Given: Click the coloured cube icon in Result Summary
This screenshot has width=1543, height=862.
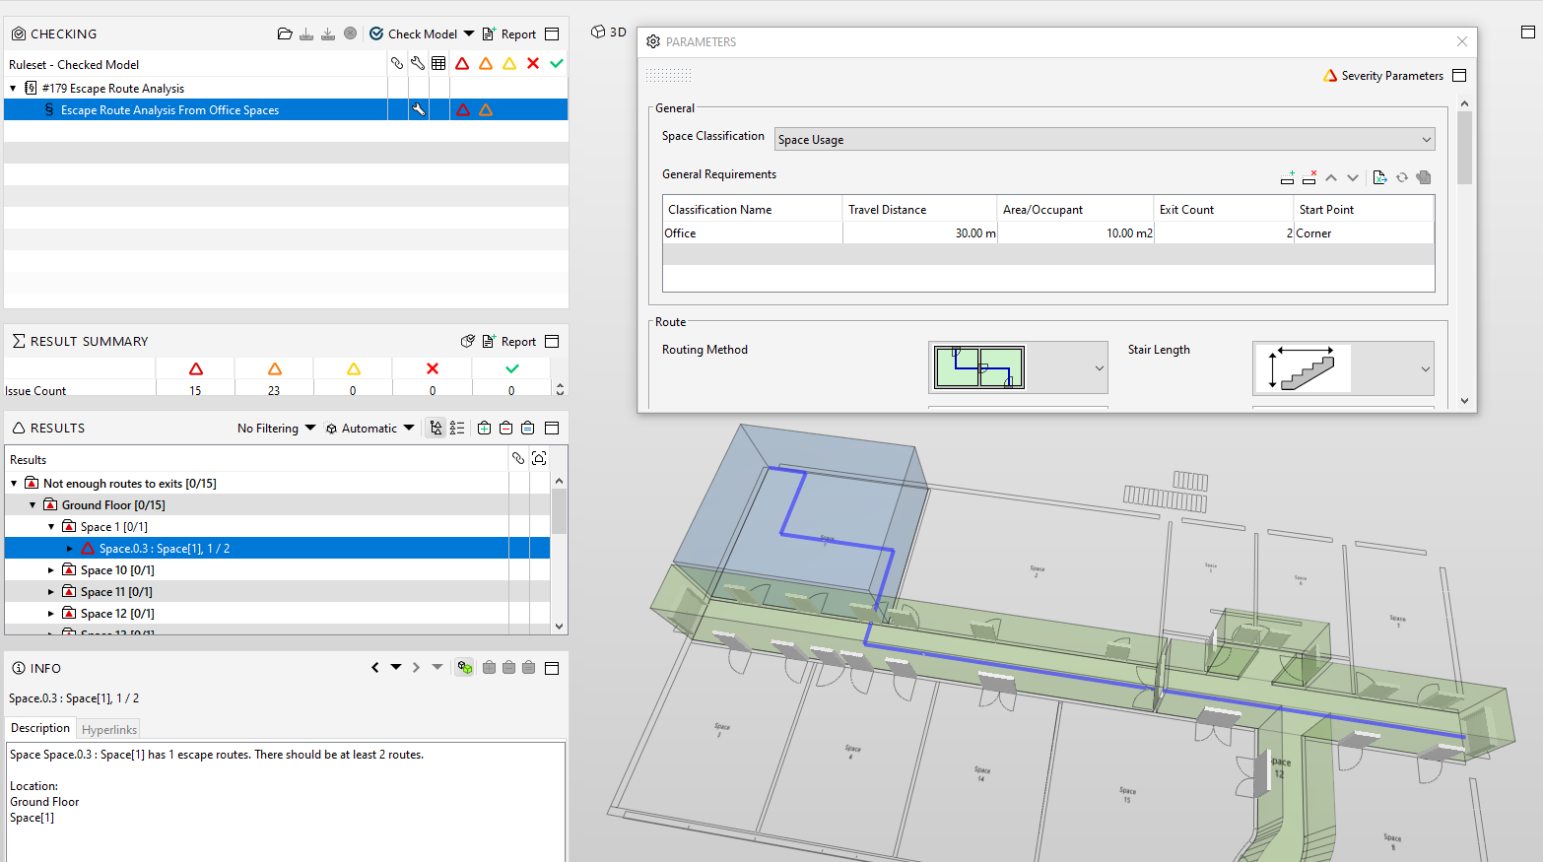Looking at the screenshot, I should pos(468,341).
